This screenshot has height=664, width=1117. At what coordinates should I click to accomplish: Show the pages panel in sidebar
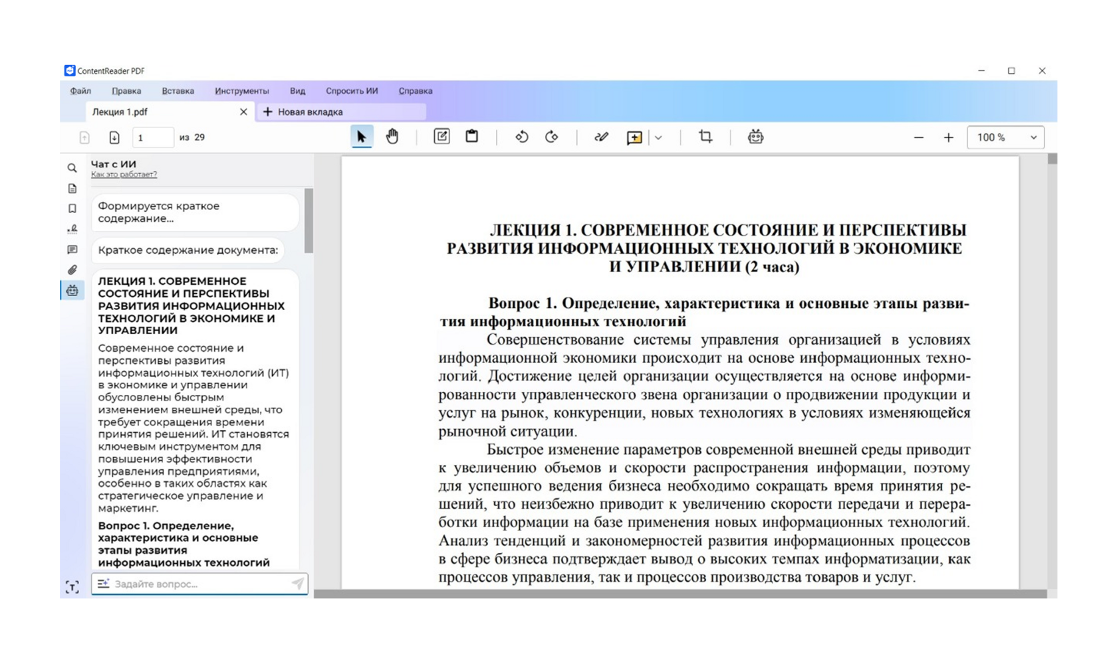[72, 189]
